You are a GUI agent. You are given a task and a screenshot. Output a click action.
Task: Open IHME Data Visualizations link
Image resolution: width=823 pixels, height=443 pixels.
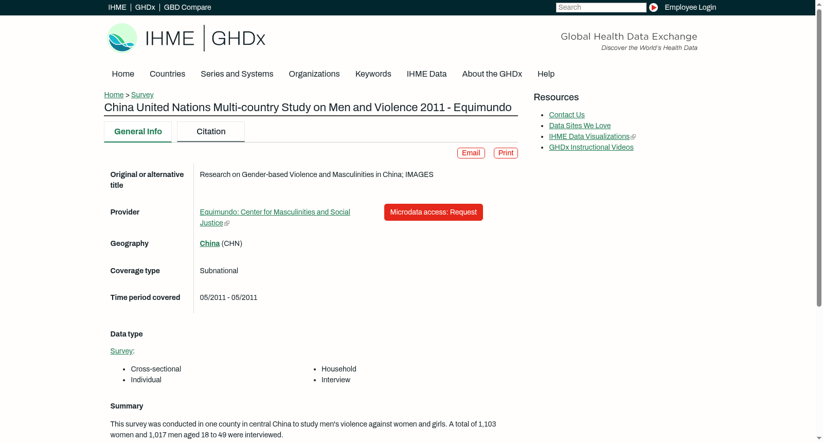589,136
